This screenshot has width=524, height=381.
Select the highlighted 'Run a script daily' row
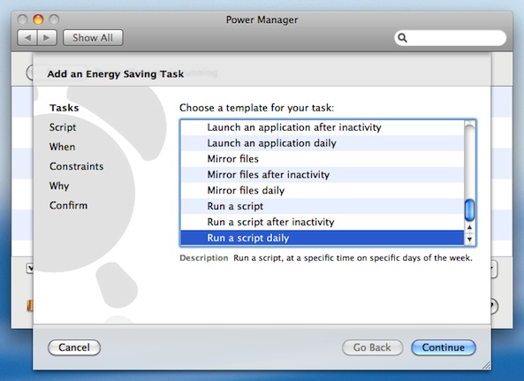coord(323,238)
